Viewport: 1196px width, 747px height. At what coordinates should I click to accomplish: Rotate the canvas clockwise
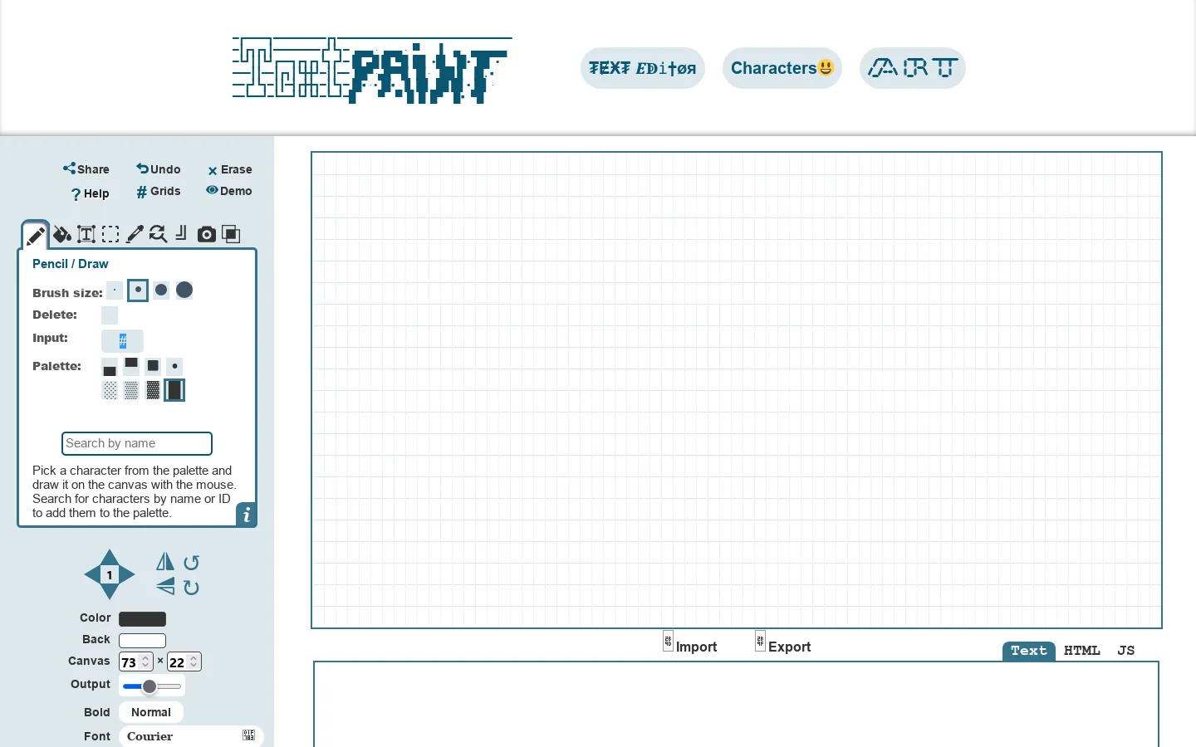point(191,588)
